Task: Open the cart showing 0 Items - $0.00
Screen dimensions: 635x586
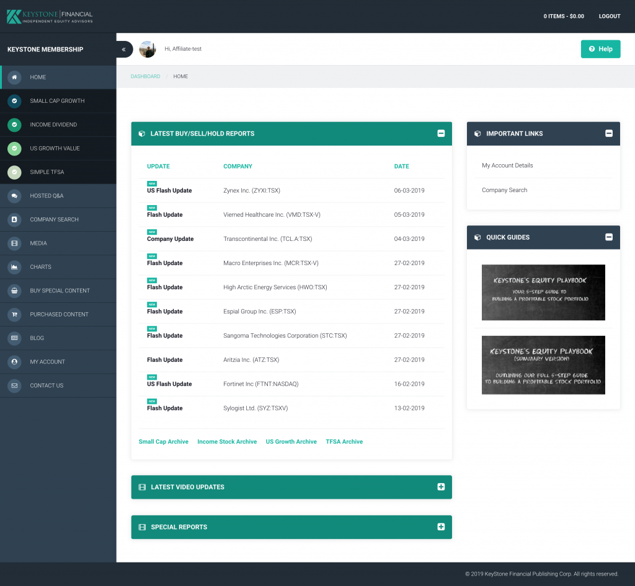Action: coord(564,16)
